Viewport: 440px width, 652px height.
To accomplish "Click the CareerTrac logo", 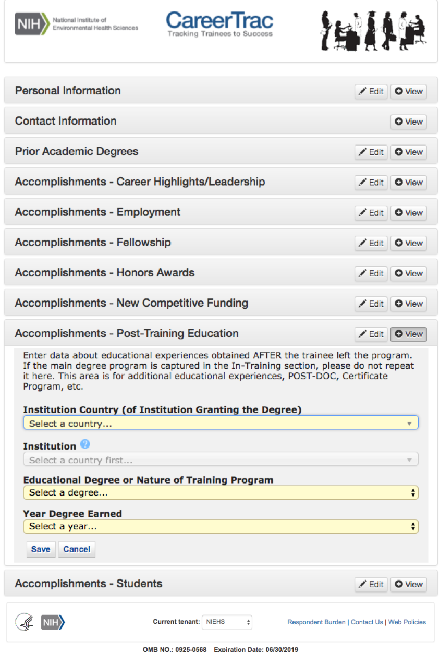I will tap(219, 24).
